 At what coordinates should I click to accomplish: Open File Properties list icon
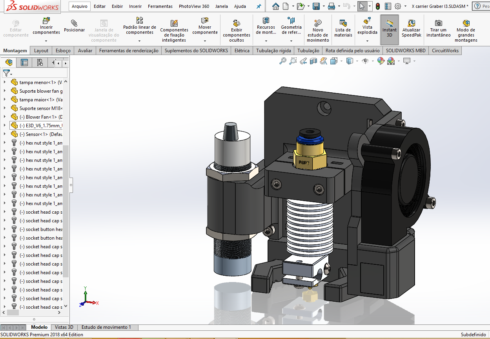(388, 6)
